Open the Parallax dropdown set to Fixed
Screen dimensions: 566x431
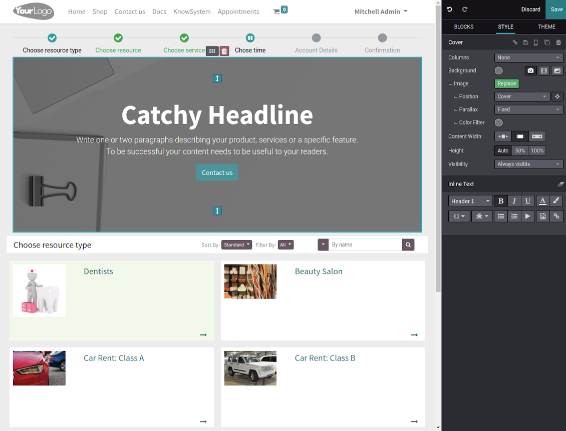click(529, 109)
